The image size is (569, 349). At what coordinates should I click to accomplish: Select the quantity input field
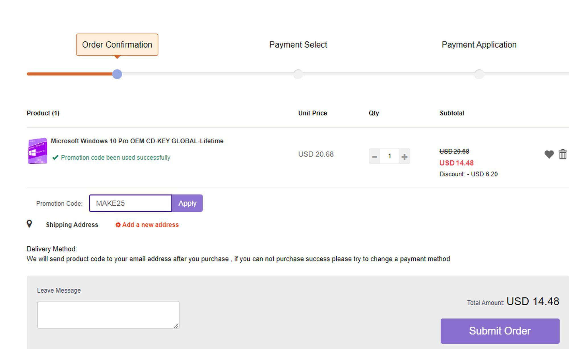tap(389, 156)
